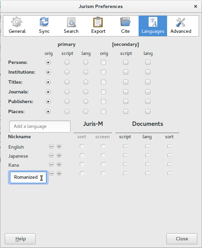Check Juris-M screen for Japanese

(103, 155)
